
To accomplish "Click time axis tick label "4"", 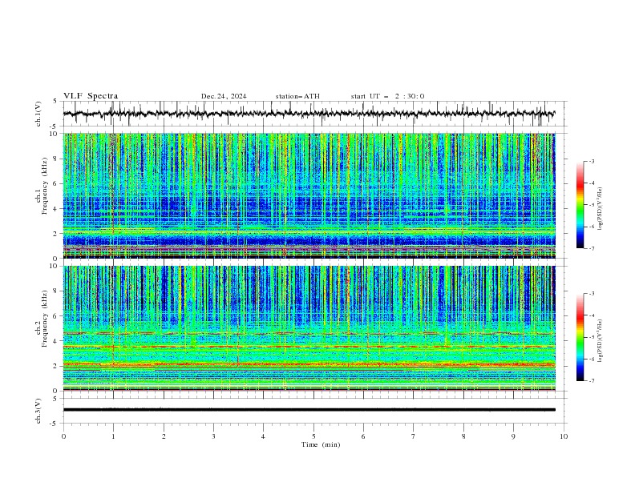I will click(x=263, y=436).
